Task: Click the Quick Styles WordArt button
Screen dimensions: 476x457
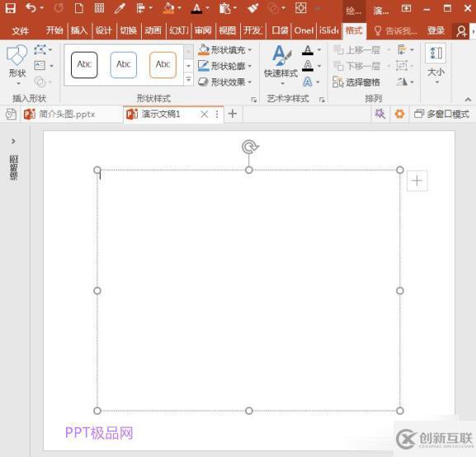Action: pyautogui.click(x=280, y=65)
